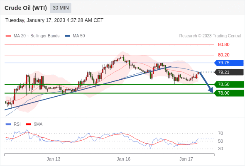Image resolution: width=245 pixels, height=166 pixels.
Task: Toggle the RSI legend entry
Action: 13,124
